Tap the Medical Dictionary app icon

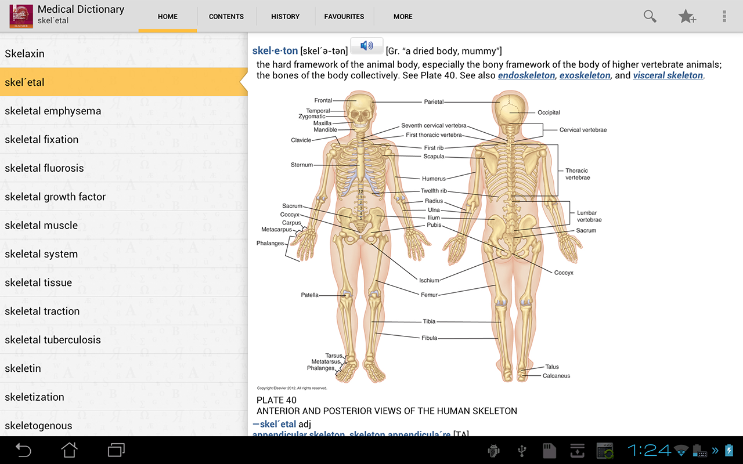[21, 16]
